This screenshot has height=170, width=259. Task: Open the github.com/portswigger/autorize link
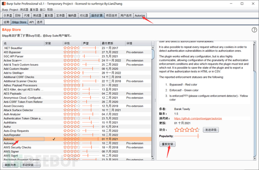[198, 118]
